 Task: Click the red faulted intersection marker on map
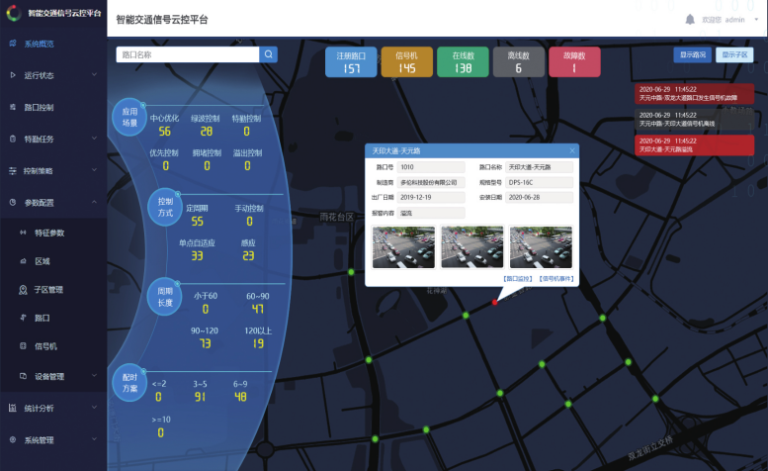495,303
